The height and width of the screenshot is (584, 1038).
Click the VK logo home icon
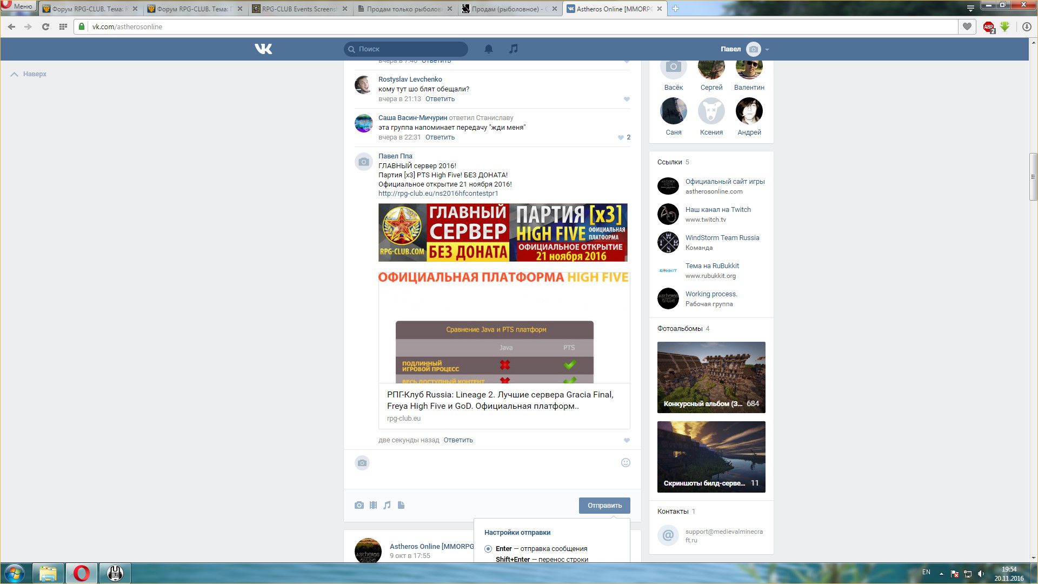click(263, 49)
